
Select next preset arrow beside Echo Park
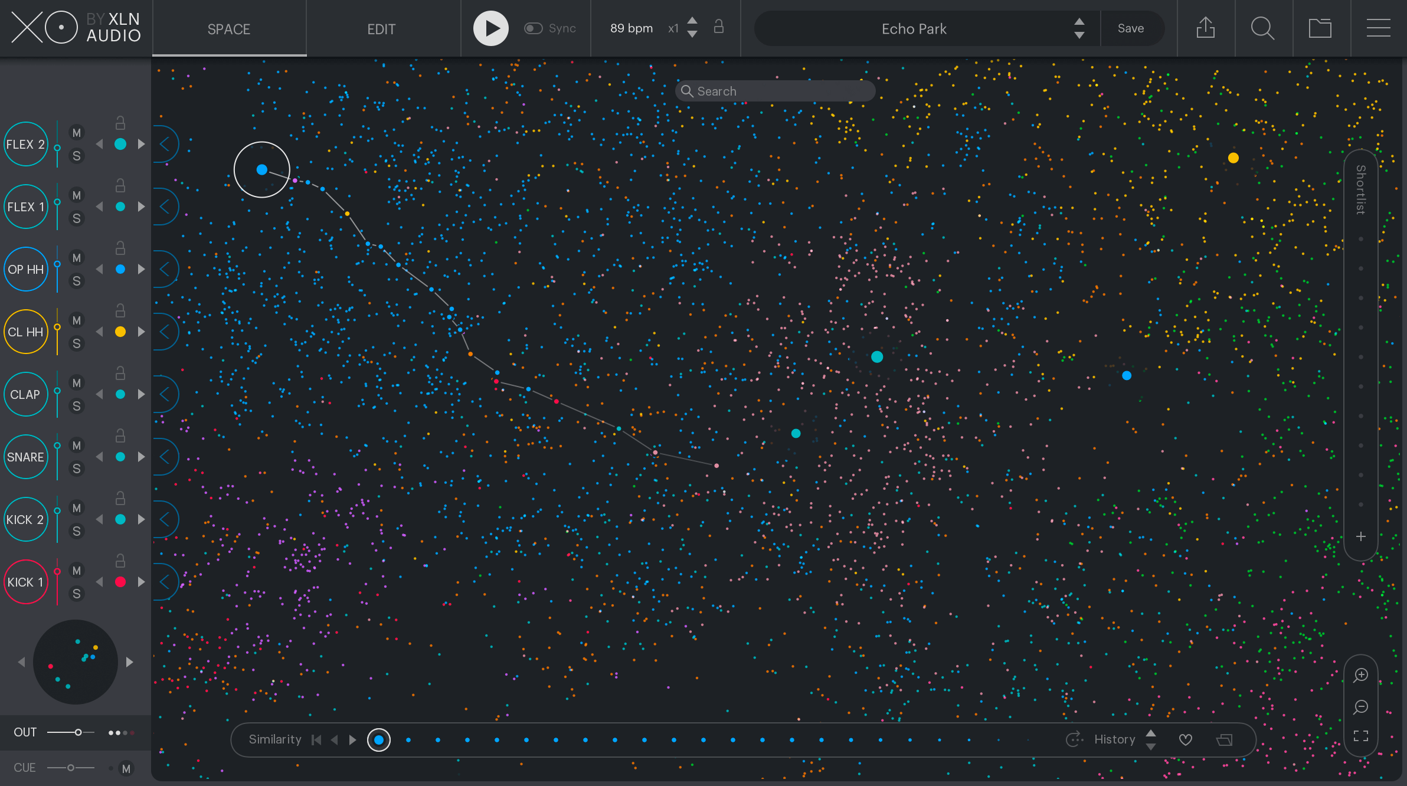1079,35
